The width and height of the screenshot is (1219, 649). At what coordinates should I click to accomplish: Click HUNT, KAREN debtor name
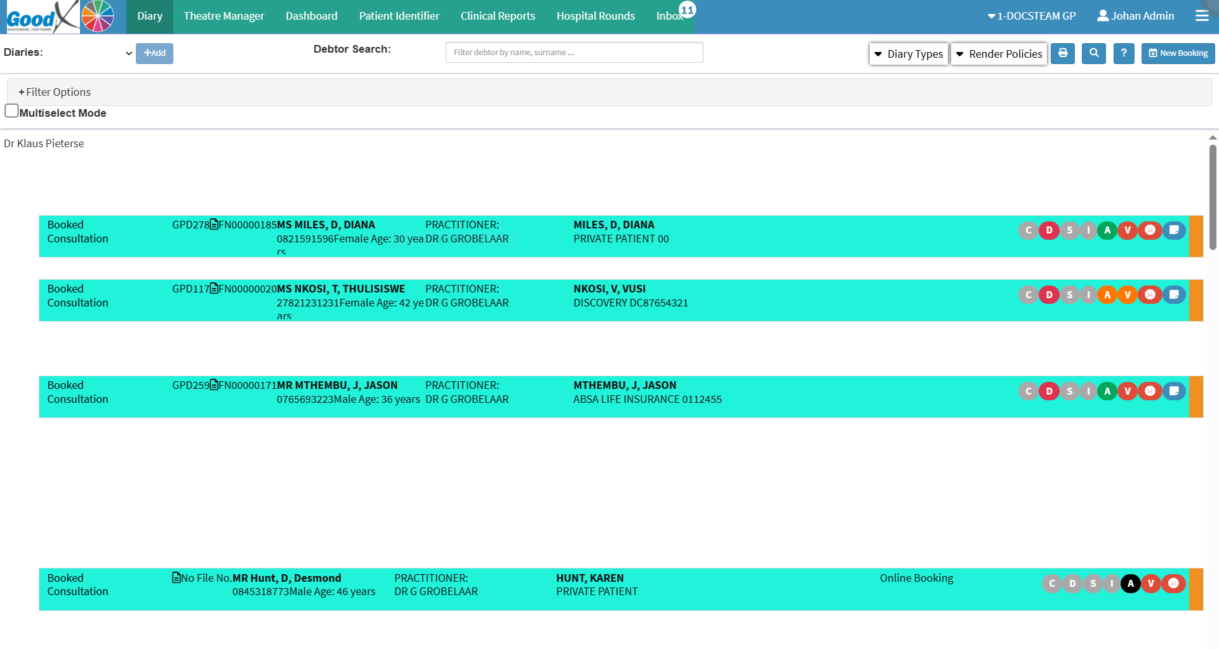coord(590,578)
